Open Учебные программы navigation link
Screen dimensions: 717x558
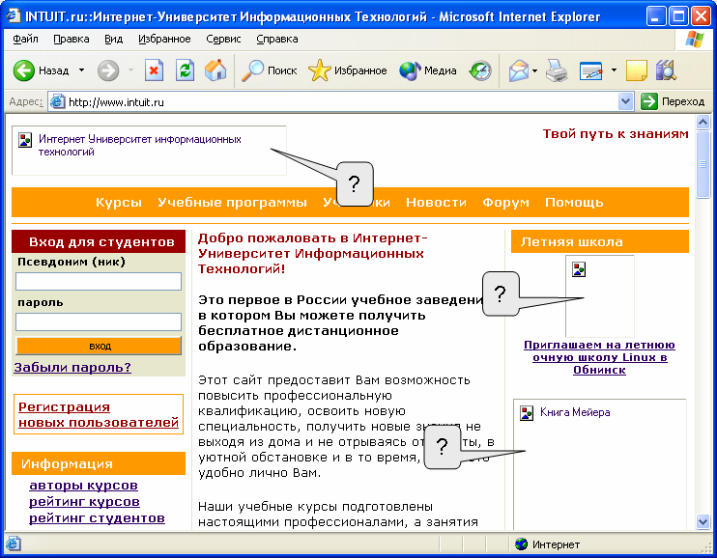coord(232,203)
